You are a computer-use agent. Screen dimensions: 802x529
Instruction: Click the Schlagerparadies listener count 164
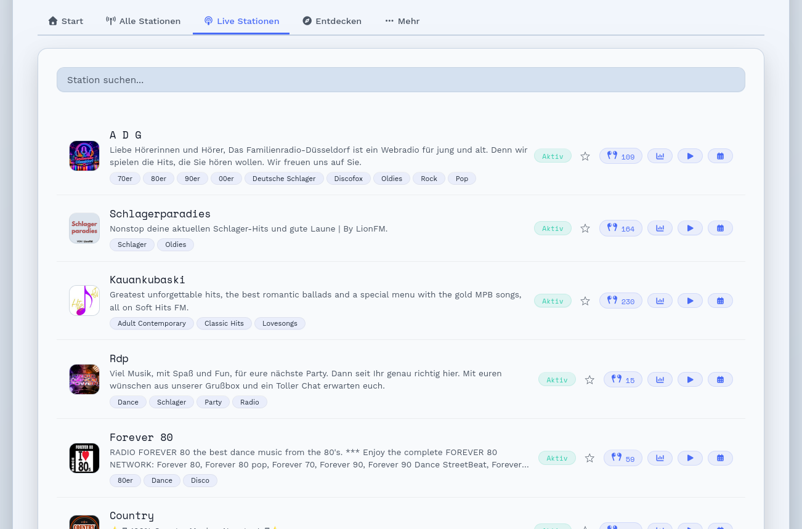click(621, 228)
